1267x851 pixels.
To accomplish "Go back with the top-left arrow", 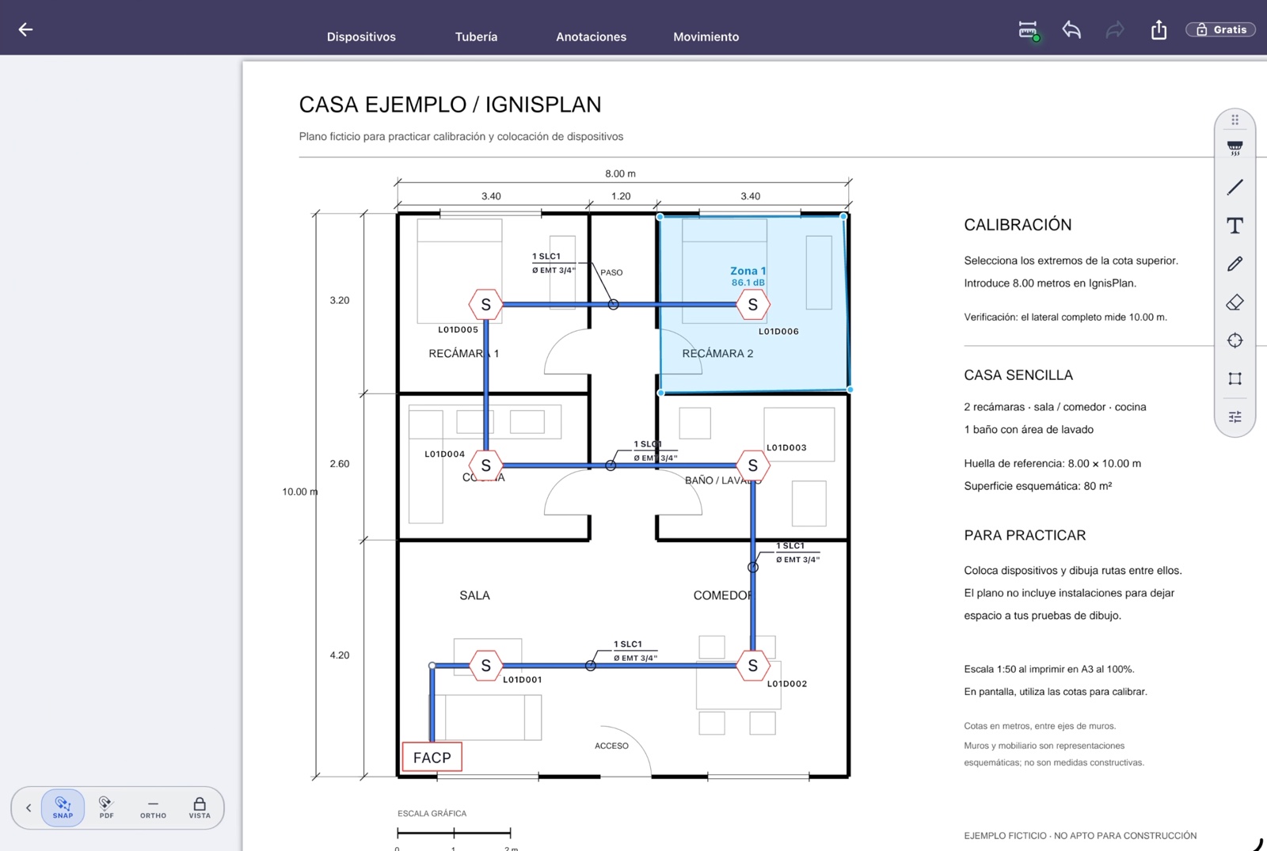I will click(25, 29).
